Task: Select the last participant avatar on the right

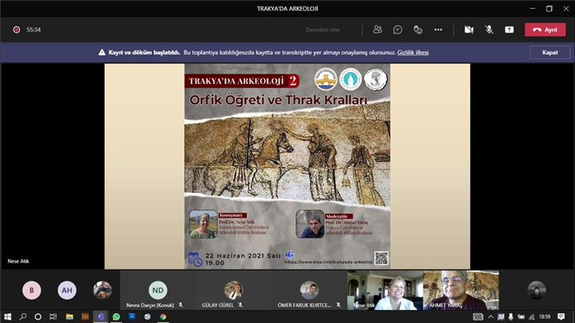Action: pyautogui.click(x=537, y=290)
